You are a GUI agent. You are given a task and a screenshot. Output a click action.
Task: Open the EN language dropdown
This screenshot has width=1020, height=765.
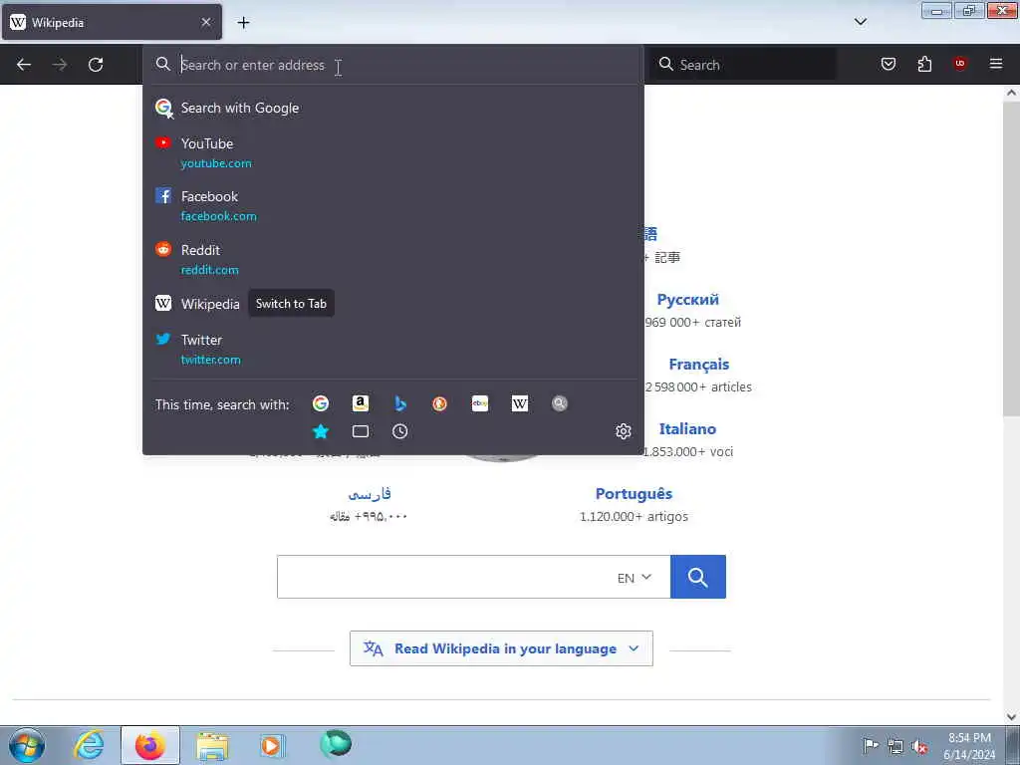pyautogui.click(x=635, y=578)
